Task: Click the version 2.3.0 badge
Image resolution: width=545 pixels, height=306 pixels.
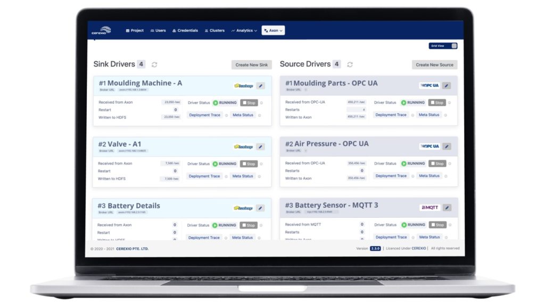Action: click(x=375, y=249)
